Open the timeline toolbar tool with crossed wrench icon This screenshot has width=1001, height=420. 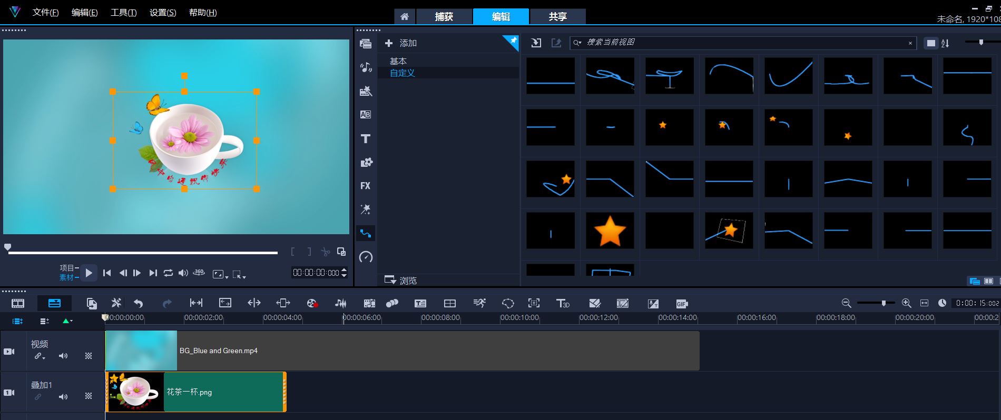pyautogui.click(x=116, y=303)
